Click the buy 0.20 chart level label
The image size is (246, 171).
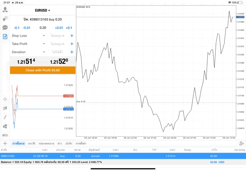point(81,101)
